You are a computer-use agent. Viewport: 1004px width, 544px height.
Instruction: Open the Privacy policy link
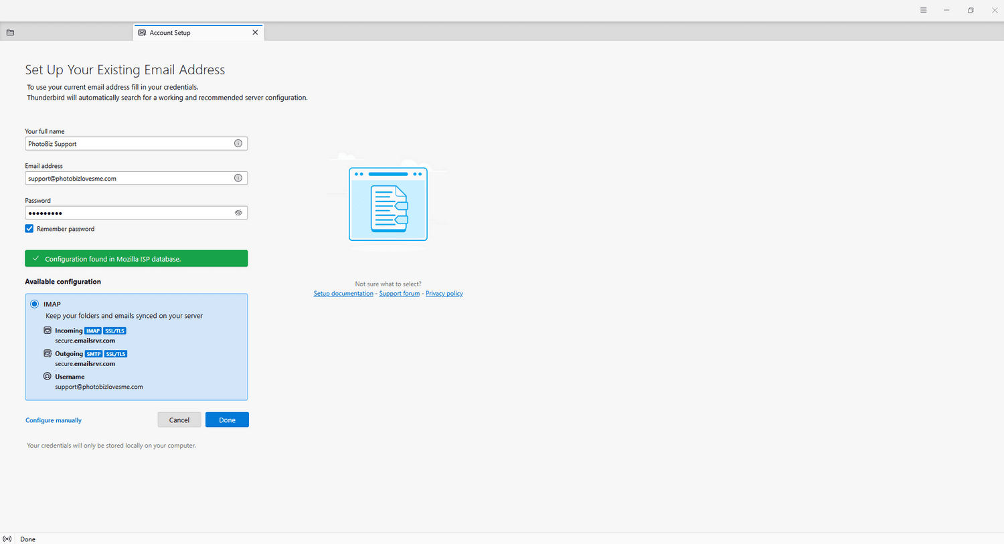coord(444,294)
